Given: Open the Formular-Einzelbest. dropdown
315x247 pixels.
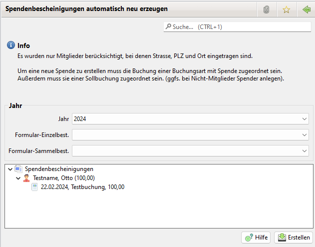Looking at the screenshot, I should [x=305, y=135].
